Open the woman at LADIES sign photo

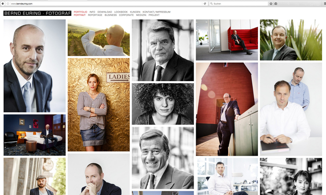point(99,105)
